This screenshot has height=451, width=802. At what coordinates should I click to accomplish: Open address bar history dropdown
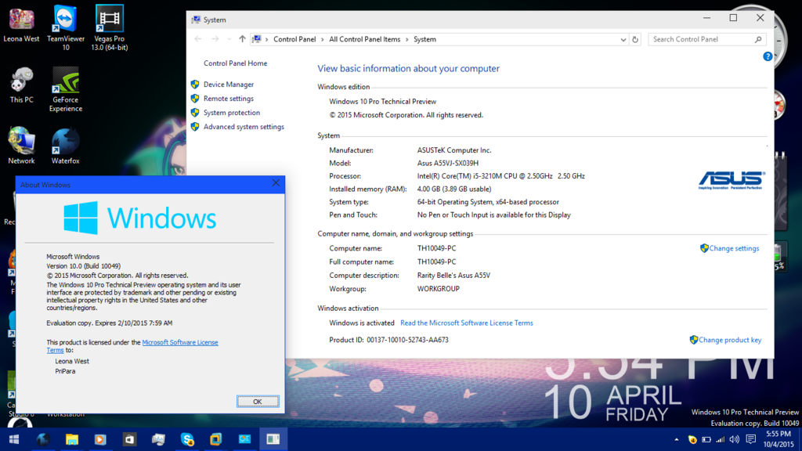[x=623, y=39]
